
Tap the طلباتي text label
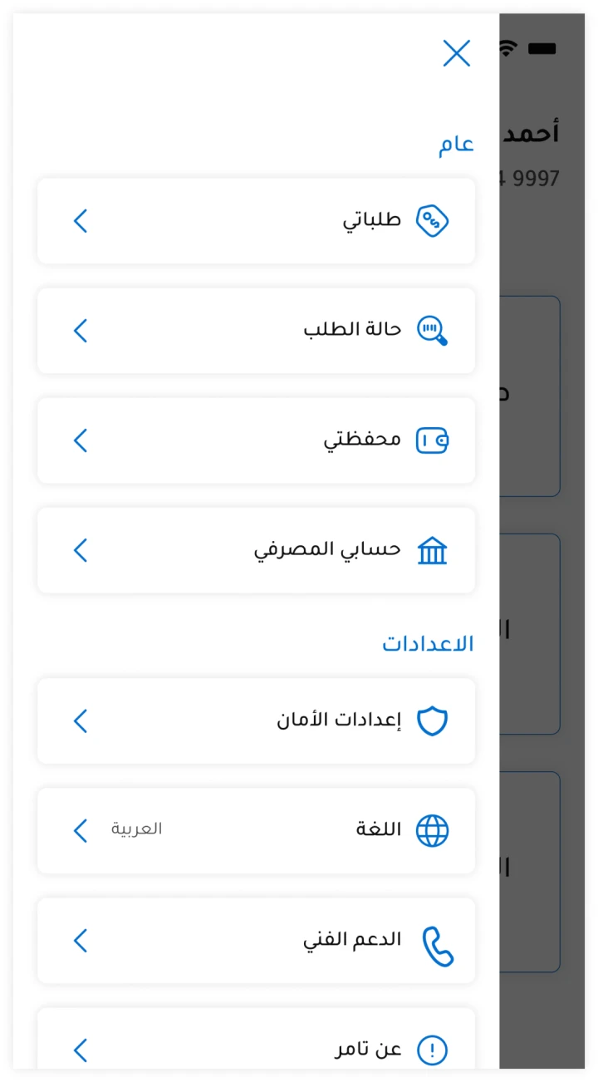[x=372, y=220]
